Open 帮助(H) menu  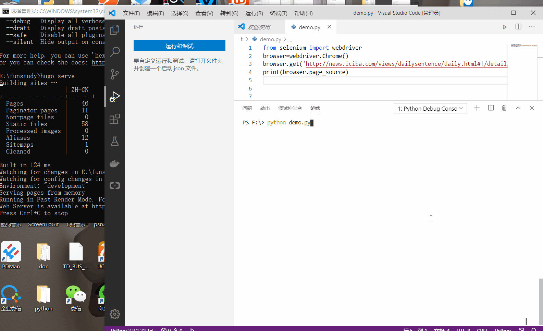click(304, 13)
